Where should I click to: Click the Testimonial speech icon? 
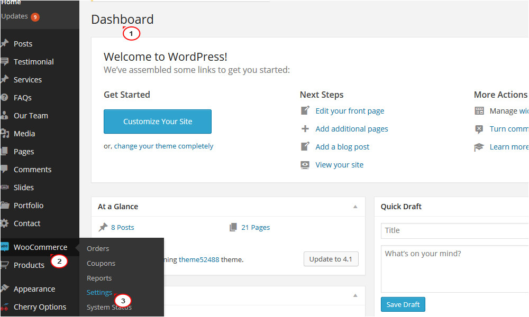5,62
